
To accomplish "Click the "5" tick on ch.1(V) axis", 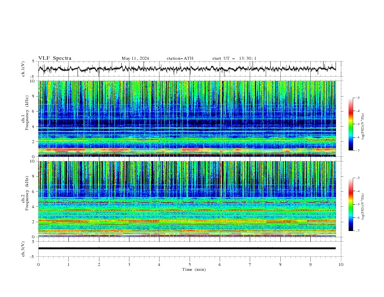I will pos(33,62).
